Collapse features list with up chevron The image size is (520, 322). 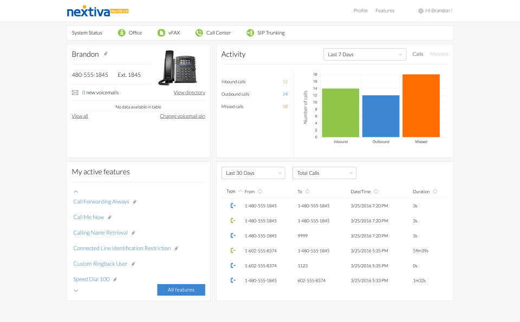pyautogui.click(x=76, y=192)
